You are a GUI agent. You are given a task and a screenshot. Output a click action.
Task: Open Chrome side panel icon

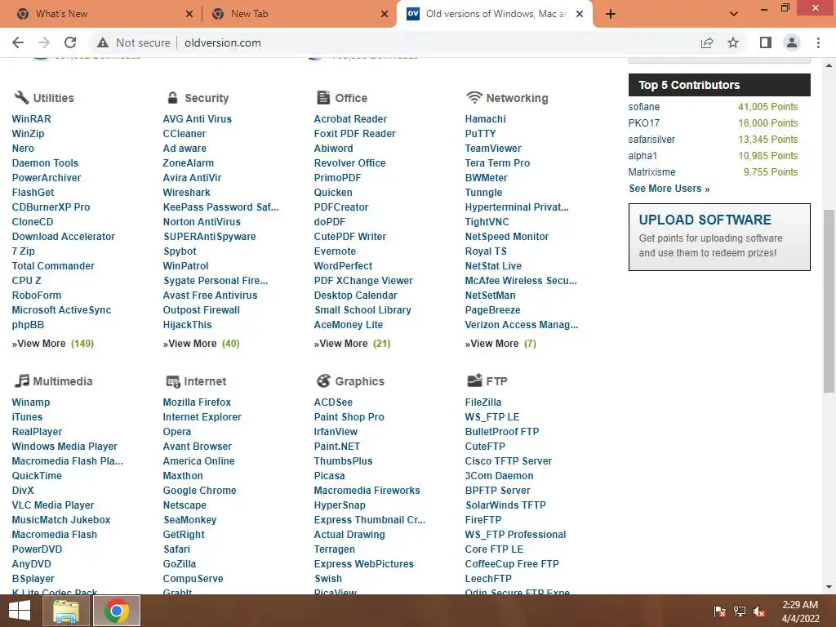coord(766,42)
